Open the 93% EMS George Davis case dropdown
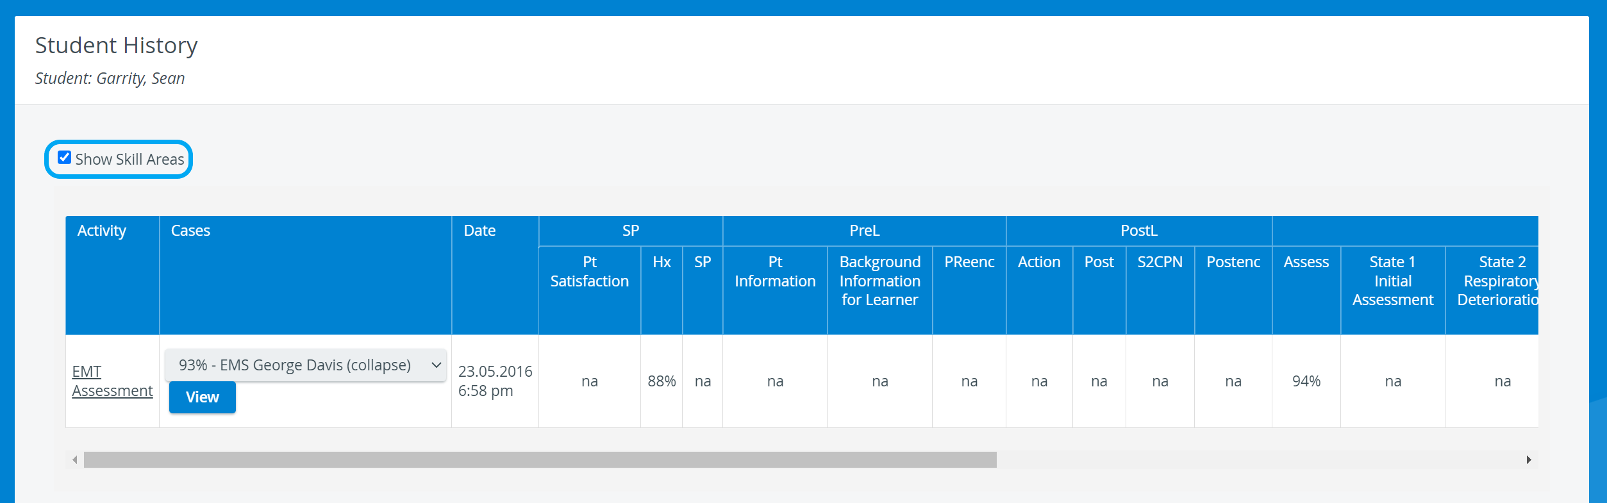 point(305,365)
